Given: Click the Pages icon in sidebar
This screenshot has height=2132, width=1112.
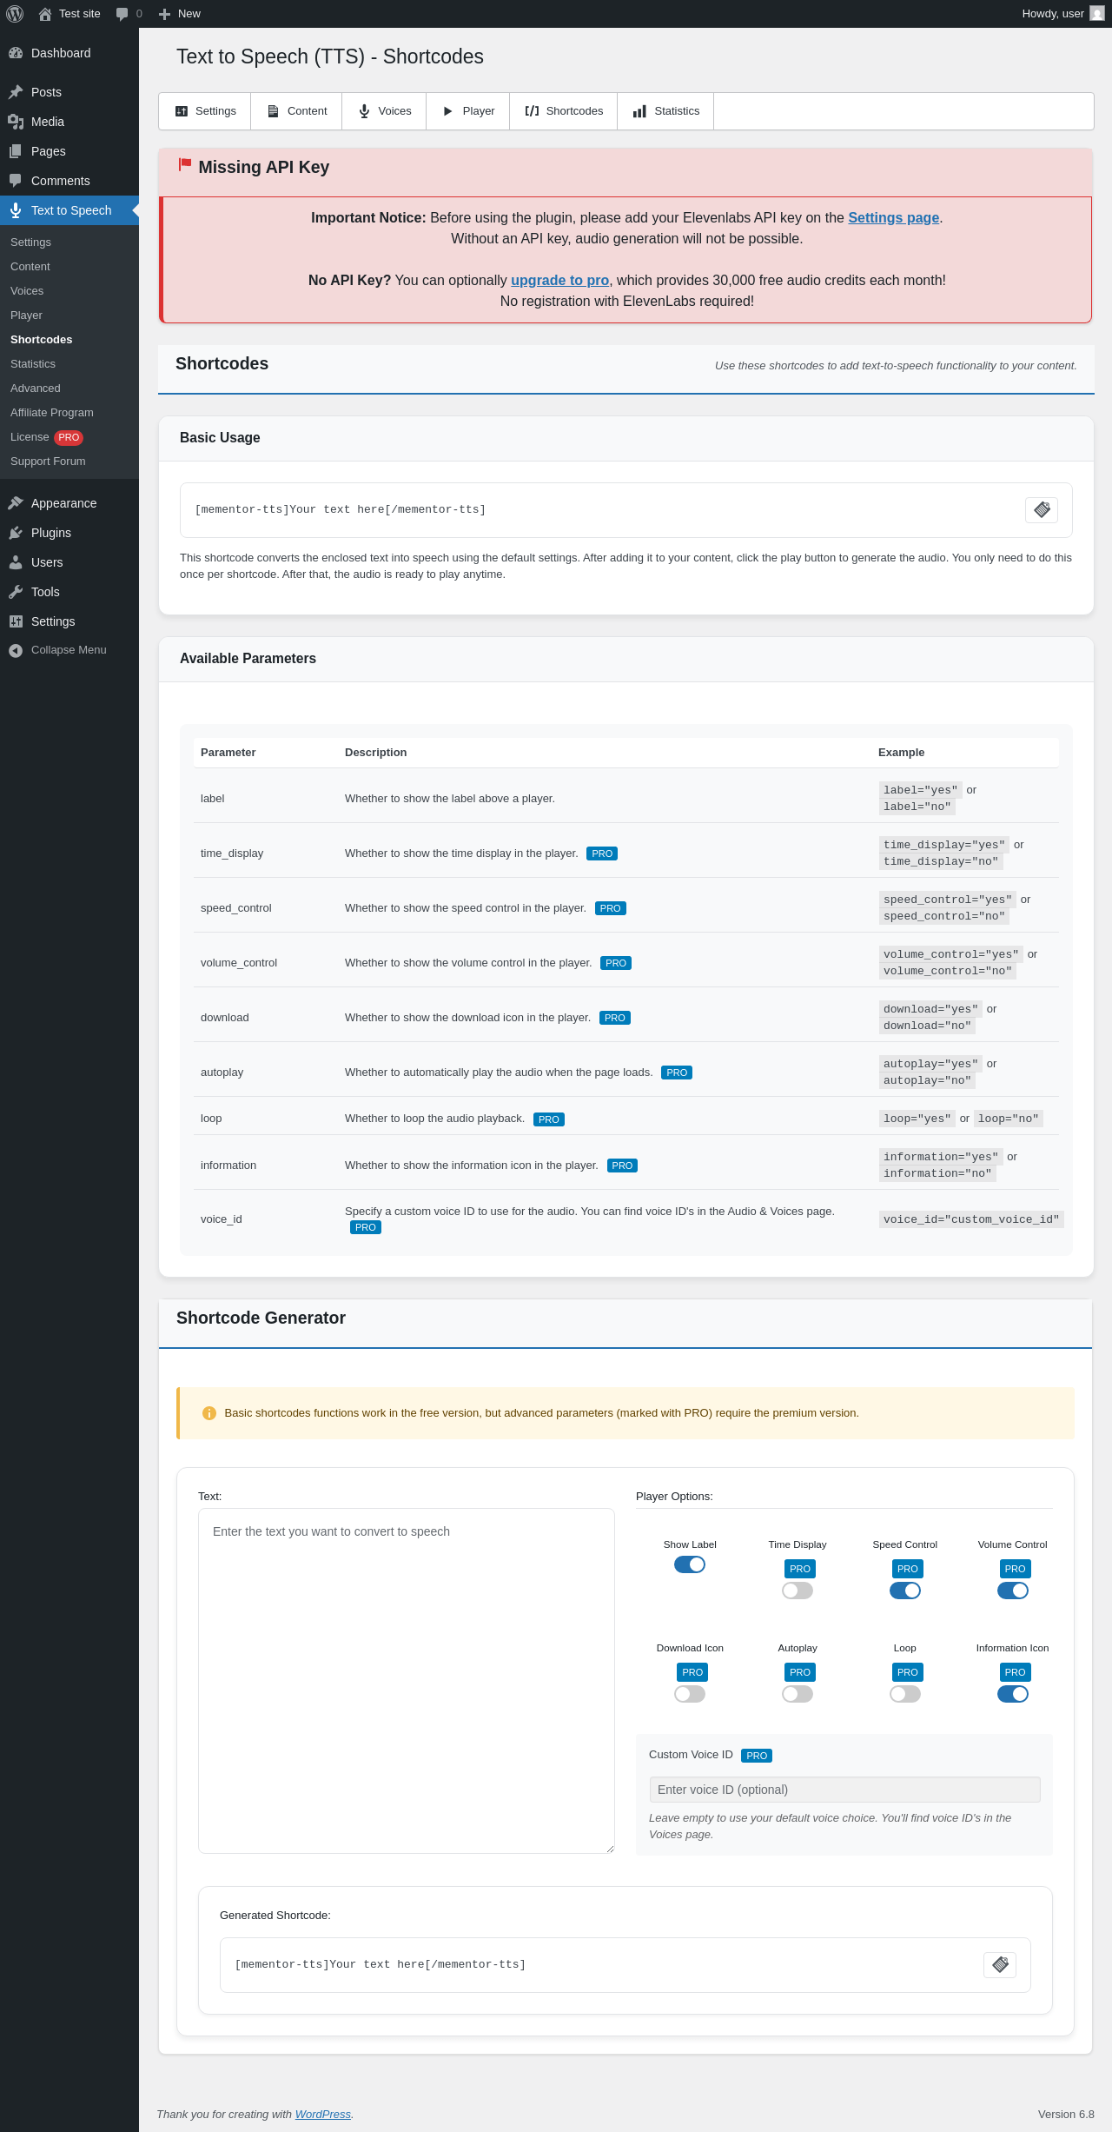Looking at the screenshot, I should point(16,151).
